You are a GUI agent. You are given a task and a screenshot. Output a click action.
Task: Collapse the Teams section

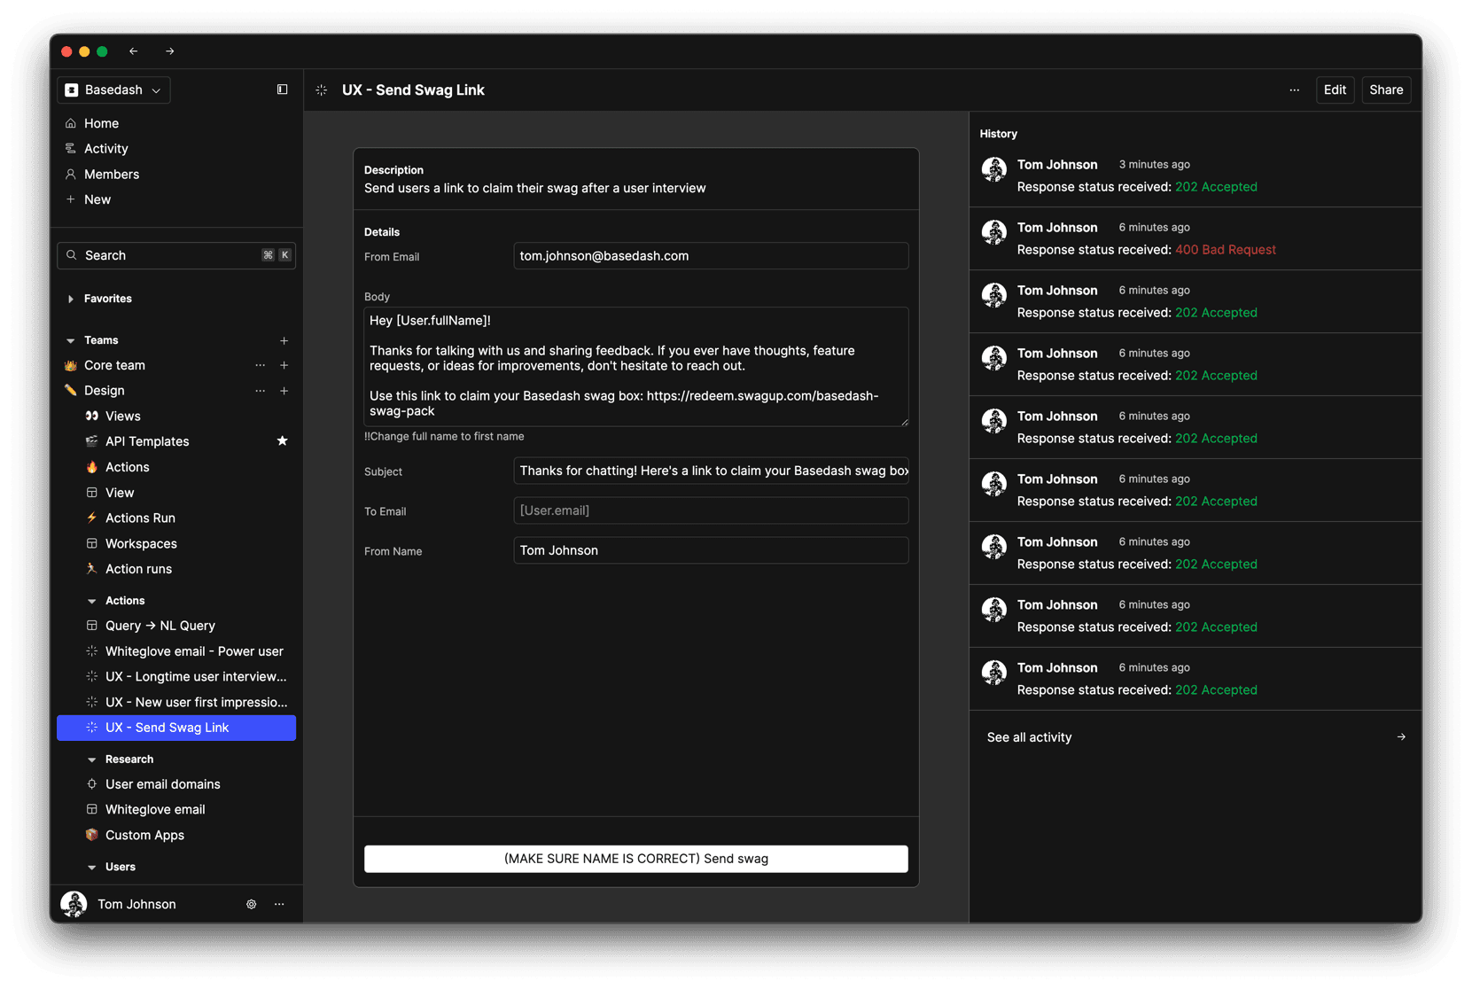[71, 340]
